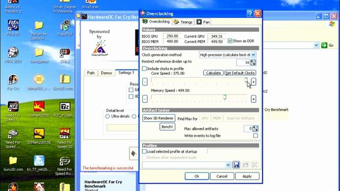This screenshot has height=191, width=340.
Task: Click the green Go button in background window
Action: [x=327, y=45]
